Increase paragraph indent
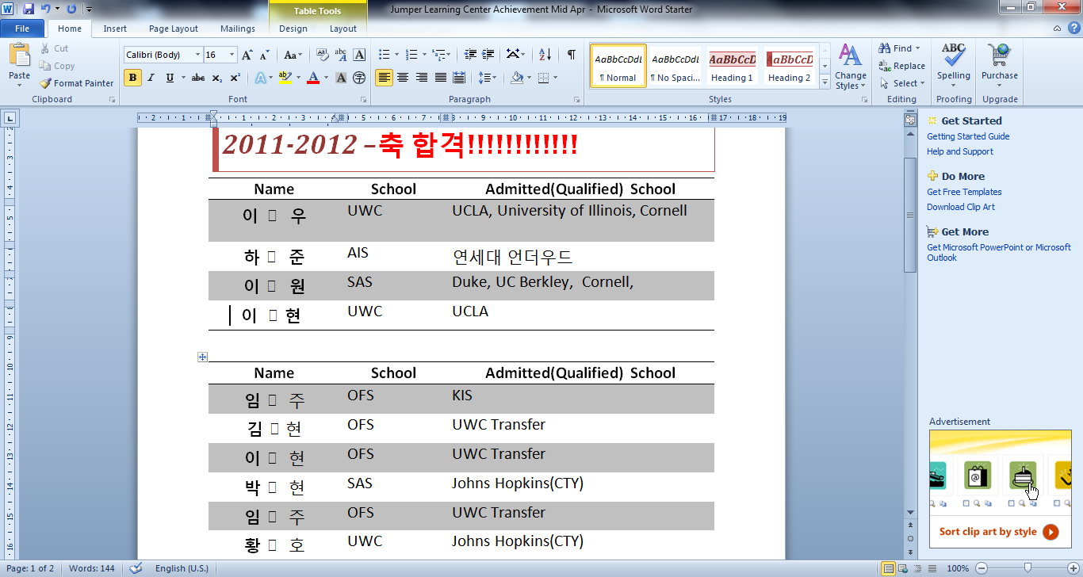The image size is (1083, 577). click(x=490, y=55)
